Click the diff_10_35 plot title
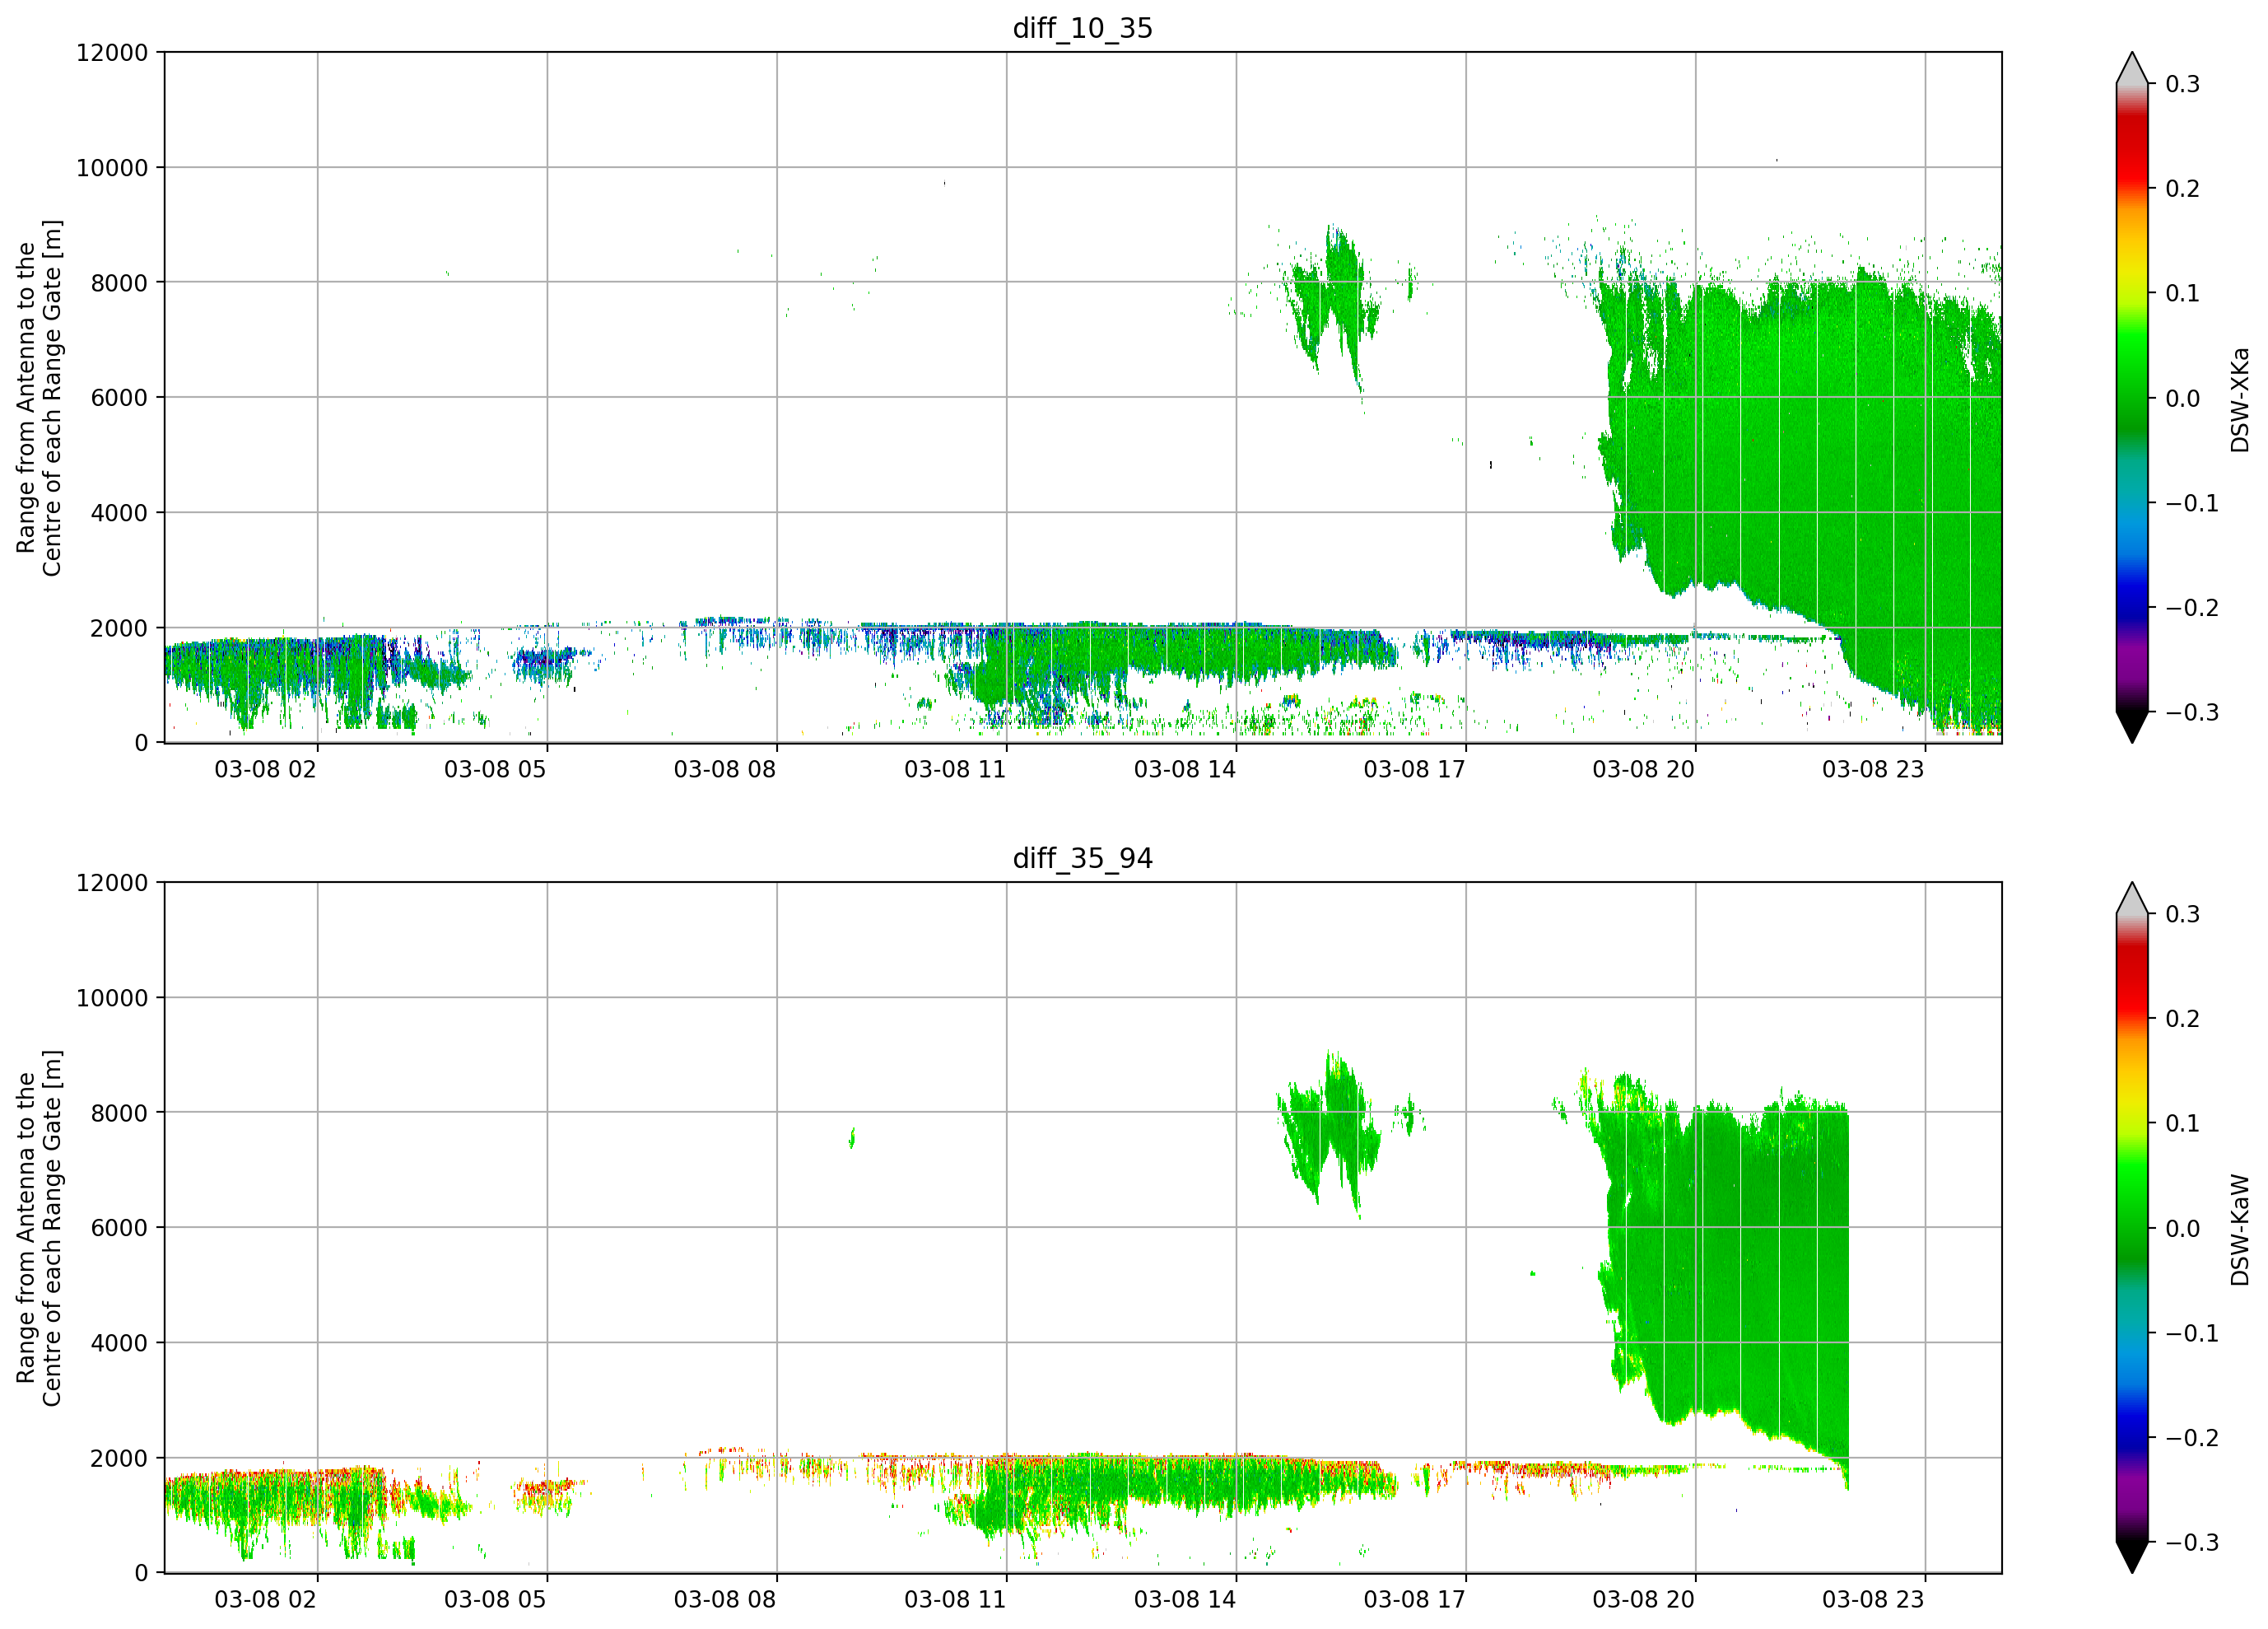The width and height of the screenshot is (2268, 1629). [1082, 28]
